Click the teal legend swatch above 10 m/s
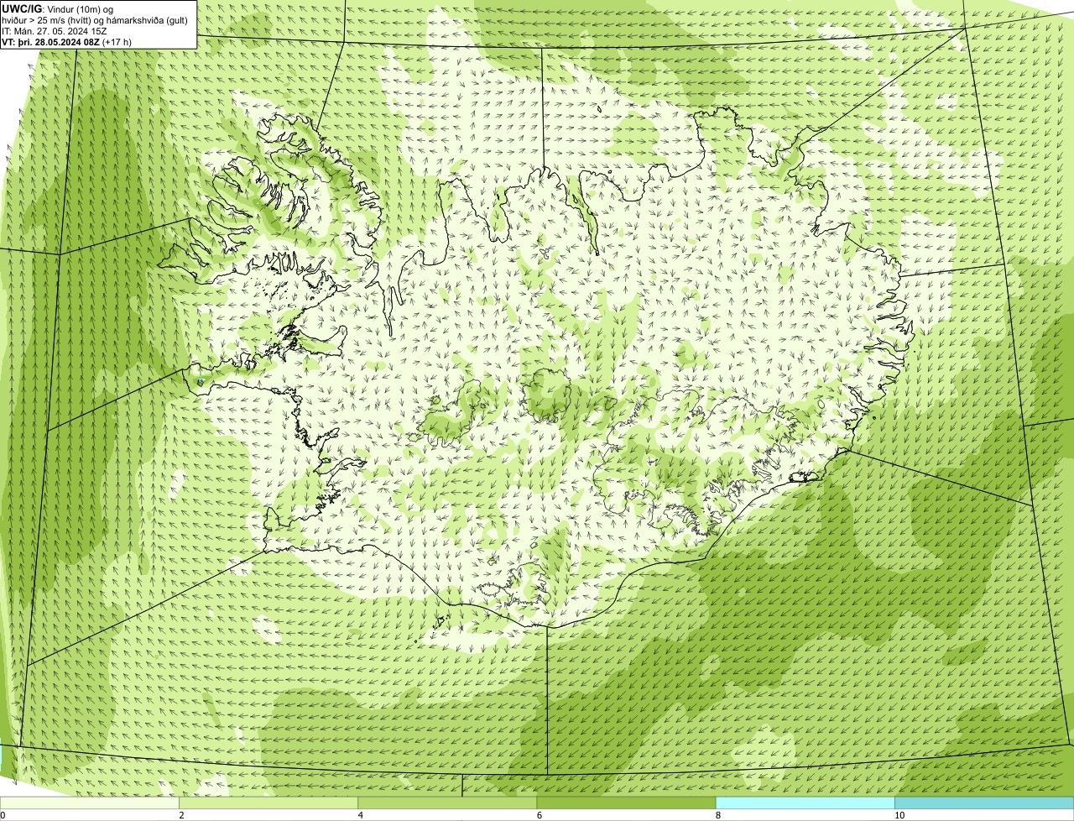 pyautogui.click(x=984, y=803)
